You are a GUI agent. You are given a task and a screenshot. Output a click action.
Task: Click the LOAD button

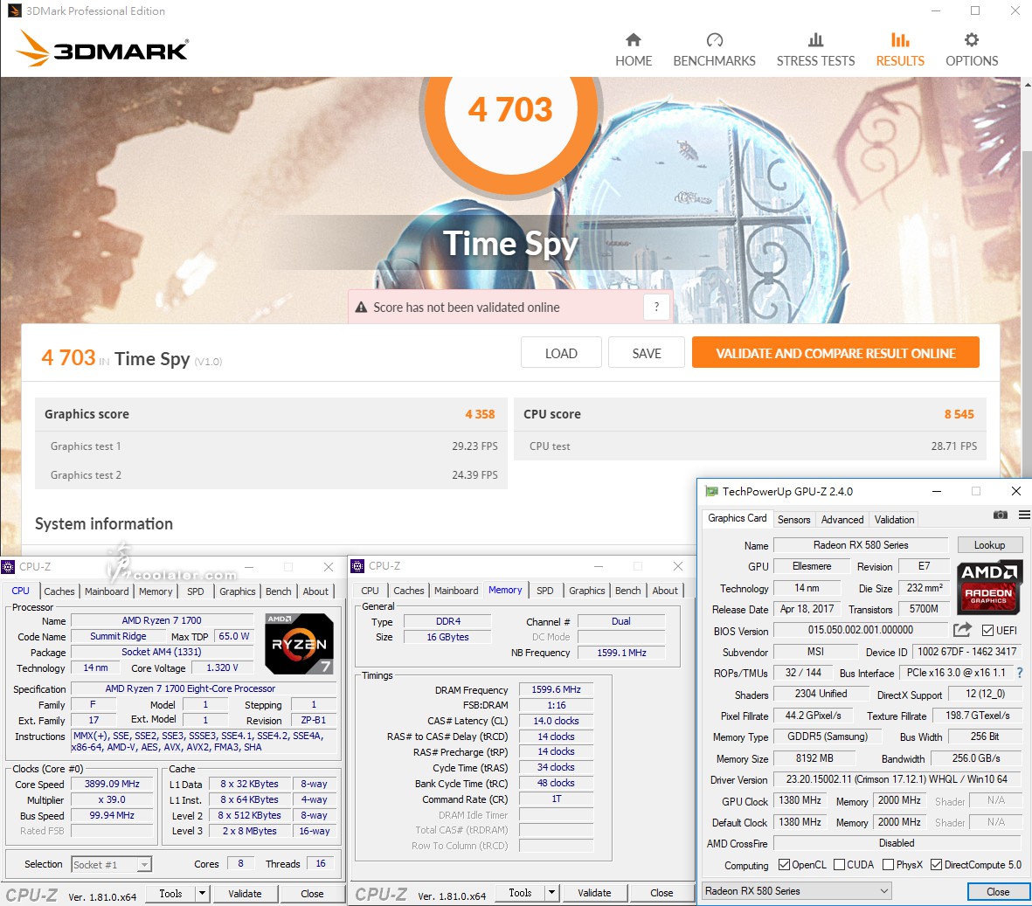(x=561, y=353)
